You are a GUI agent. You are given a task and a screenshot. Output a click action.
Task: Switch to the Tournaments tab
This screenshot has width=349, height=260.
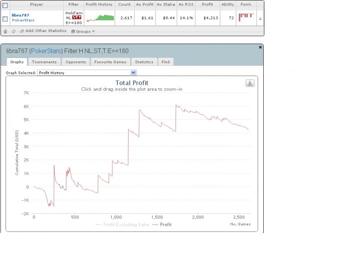[x=44, y=62]
